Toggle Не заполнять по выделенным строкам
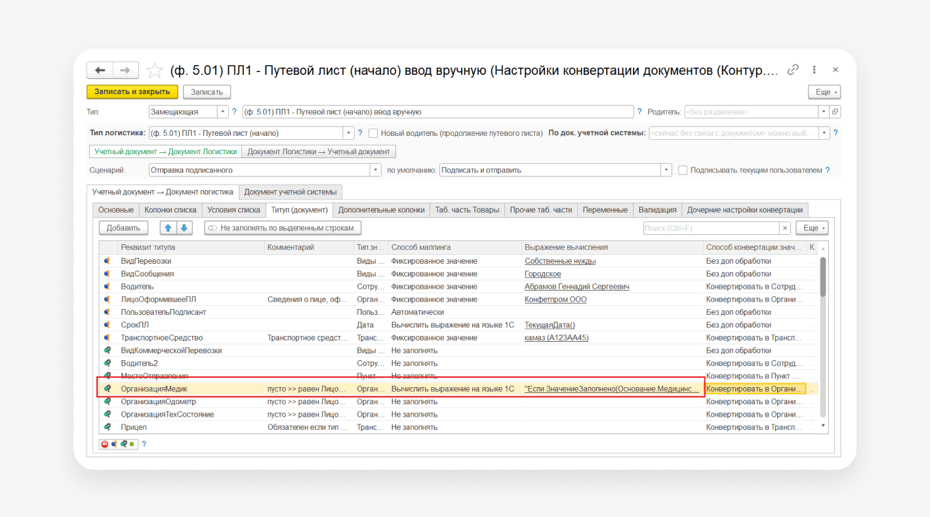This screenshot has width=930, height=517. point(283,228)
